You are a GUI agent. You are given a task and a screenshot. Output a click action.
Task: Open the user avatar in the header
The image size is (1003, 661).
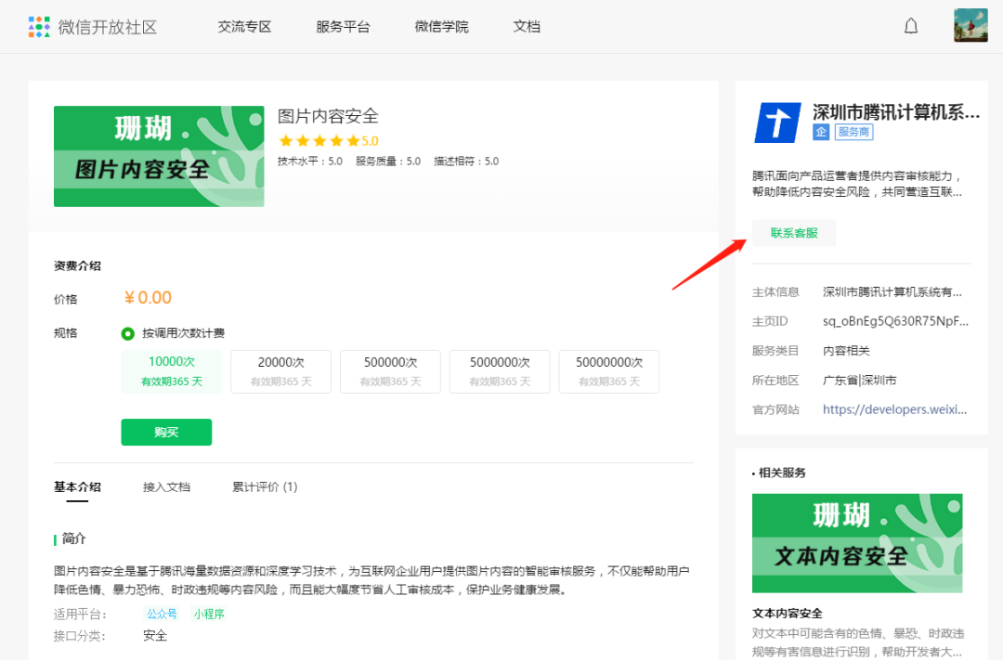970,26
